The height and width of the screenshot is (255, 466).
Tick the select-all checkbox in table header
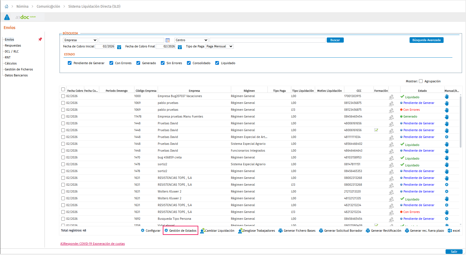pos(63,89)
